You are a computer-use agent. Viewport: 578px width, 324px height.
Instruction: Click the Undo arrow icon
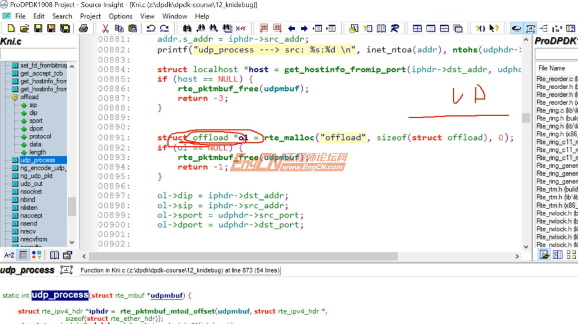pyautogui.click(x=151, y=28)
